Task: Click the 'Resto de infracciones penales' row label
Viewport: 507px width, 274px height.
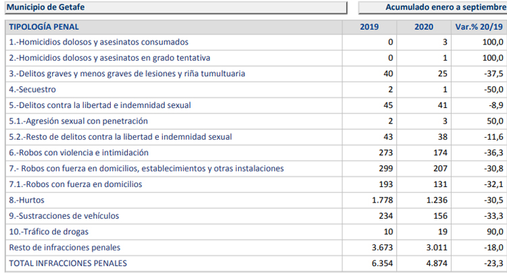Action: coord(64,247)
